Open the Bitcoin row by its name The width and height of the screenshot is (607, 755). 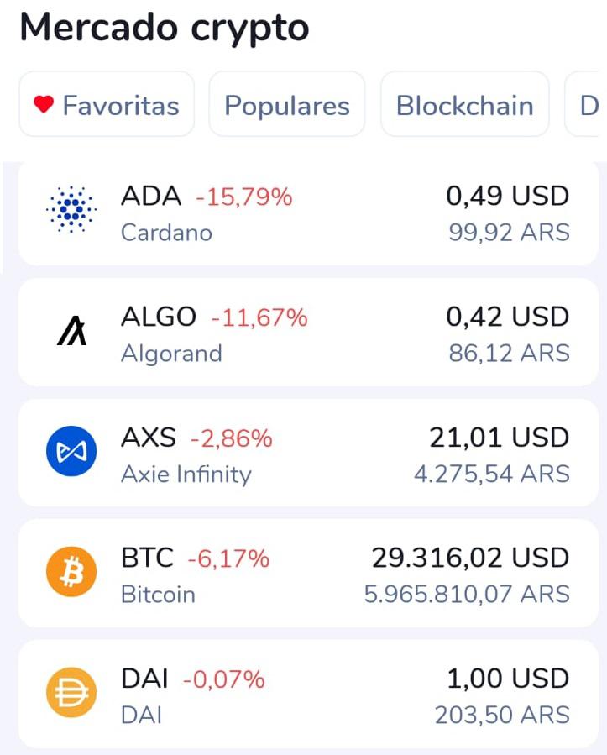click(158, 595)
